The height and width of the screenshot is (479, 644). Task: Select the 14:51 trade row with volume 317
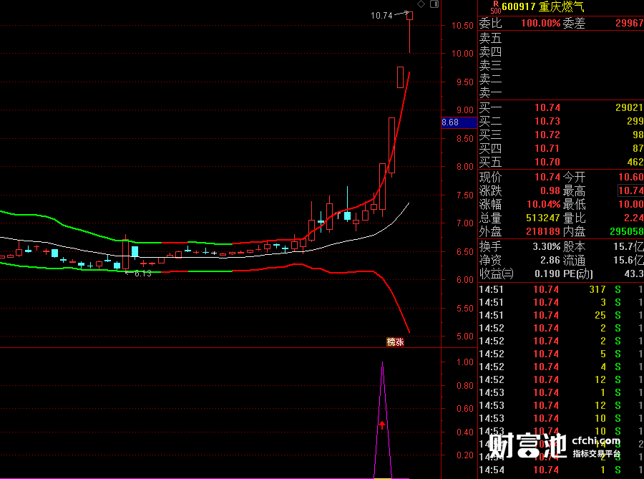tap(561, 289)
